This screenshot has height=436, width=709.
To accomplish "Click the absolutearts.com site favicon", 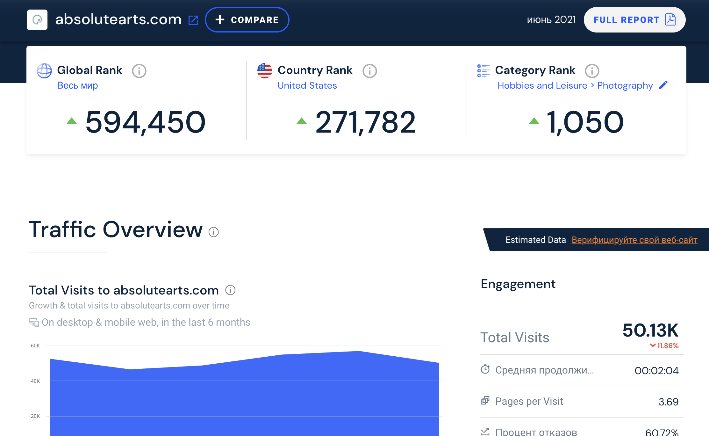I will pyautogui.click(x=37, y=20).
